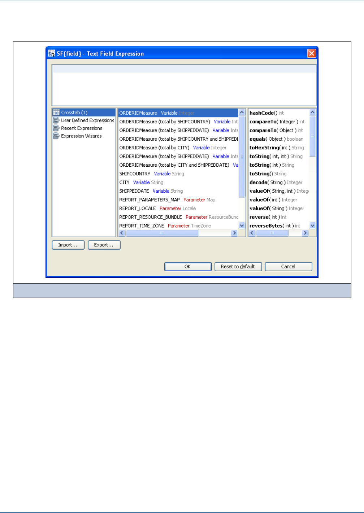The width and height of the screenshot is (364, 513).
Task: Select REPORT_LOCALE Parameter row
Action: (178, 208)
